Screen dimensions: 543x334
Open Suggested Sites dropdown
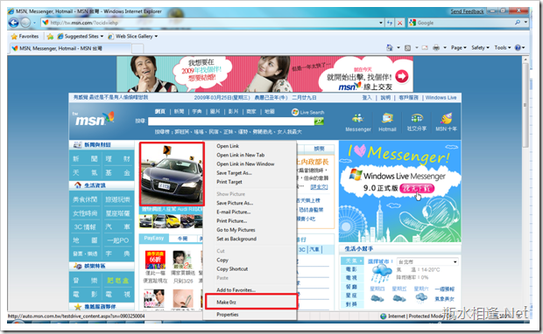click(80, 37)
